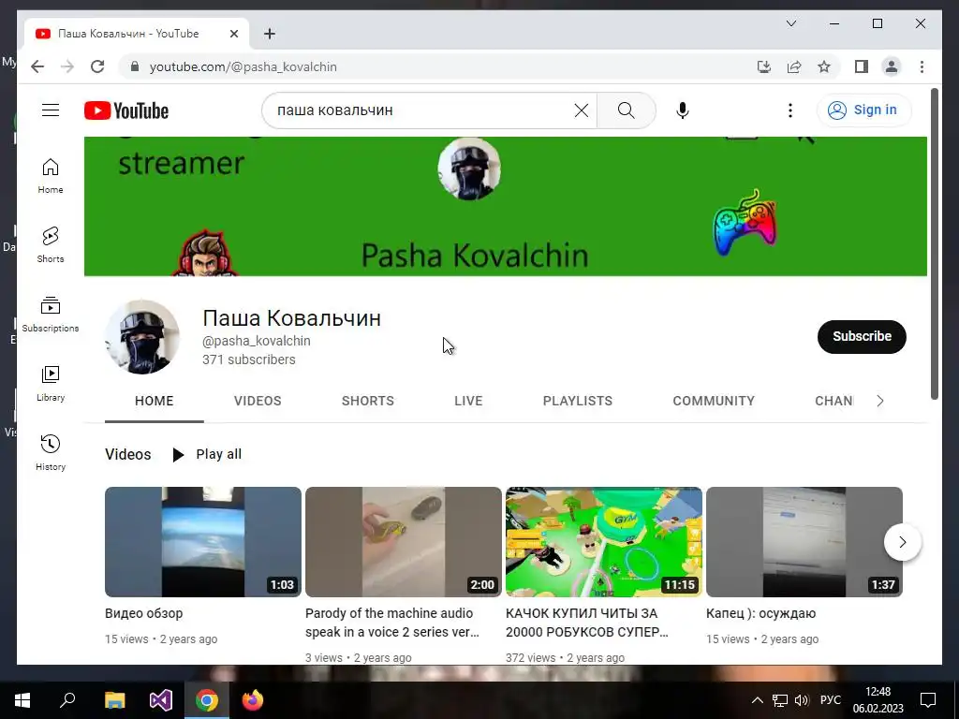959x719 pixels.
Task: Switch to the SHORTS channel tab
Action: click(367, 401)
